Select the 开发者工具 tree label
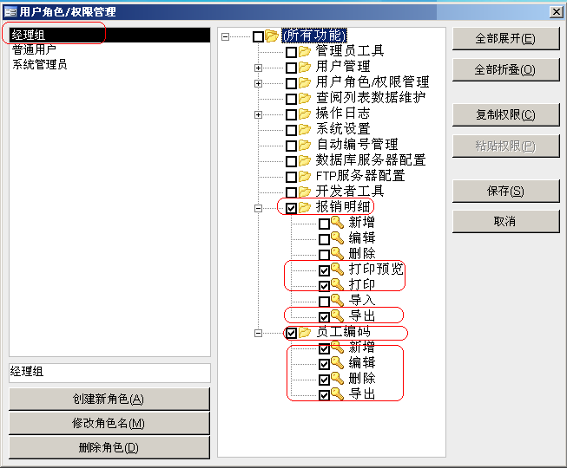This screenshot has height=468, width=567. tap(350, 192)
